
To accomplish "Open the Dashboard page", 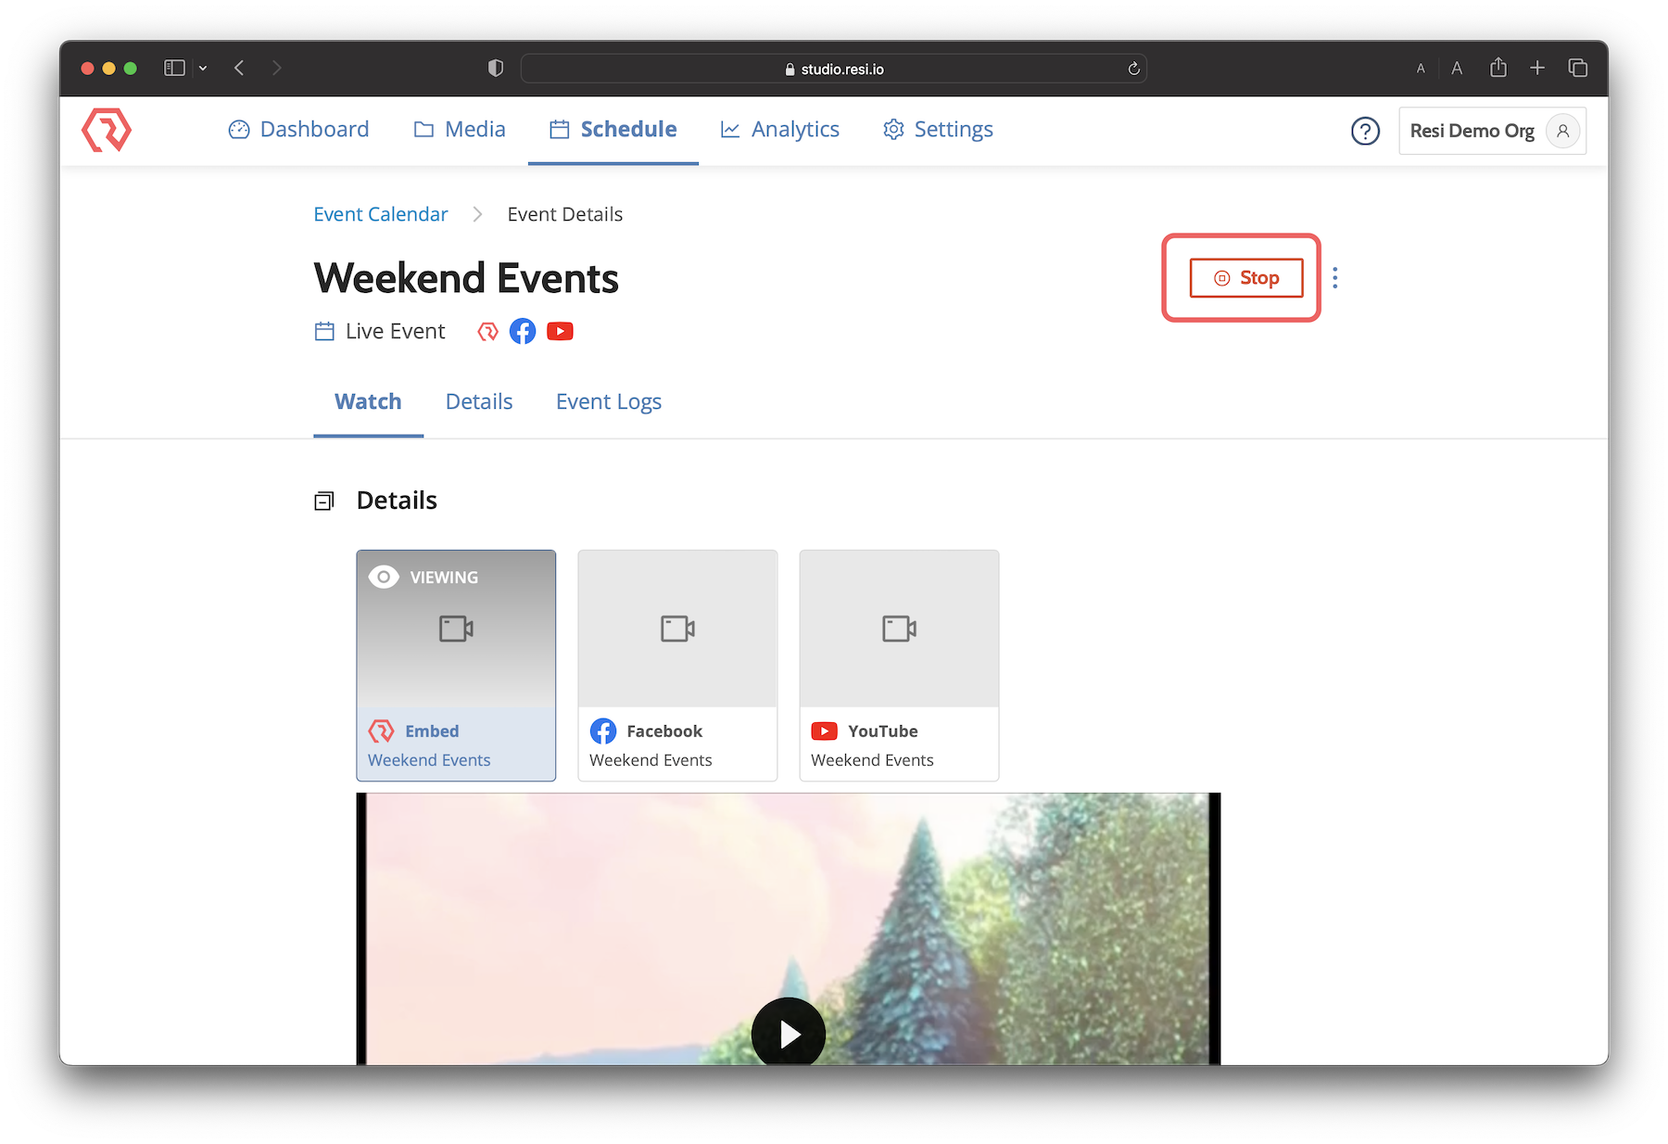I will (x=298, y=130).
